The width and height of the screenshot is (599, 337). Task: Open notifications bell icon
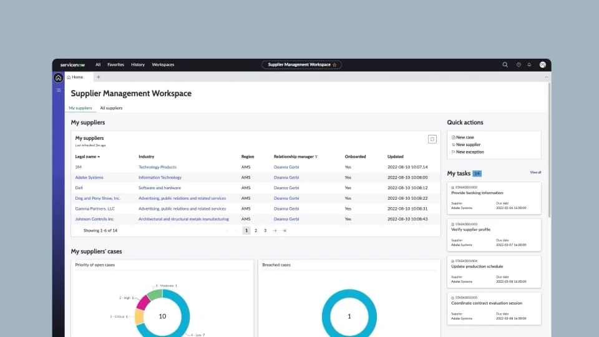coord(529,64)
